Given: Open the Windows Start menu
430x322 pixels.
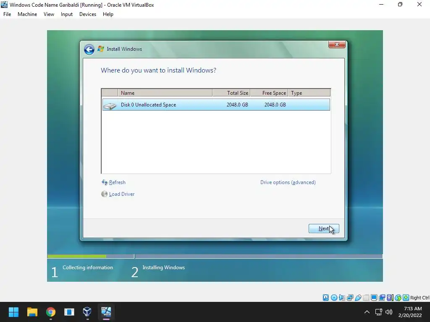Looking at the screenshot, I should [14, 312].
